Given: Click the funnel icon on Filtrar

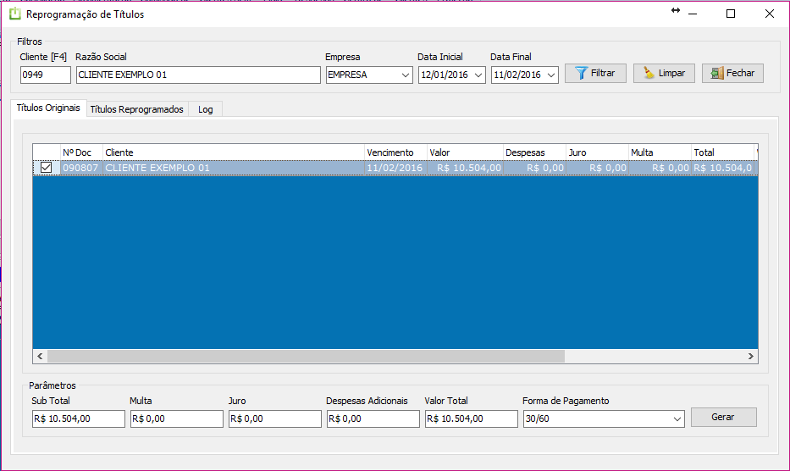Looking at the screenshot, I should (581, 74).
